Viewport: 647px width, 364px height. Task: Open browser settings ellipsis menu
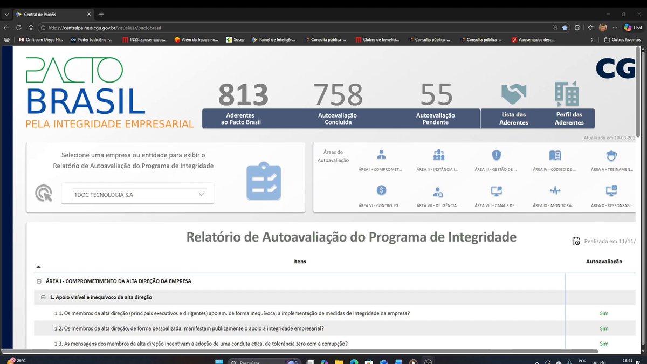[x=614, y=28]
